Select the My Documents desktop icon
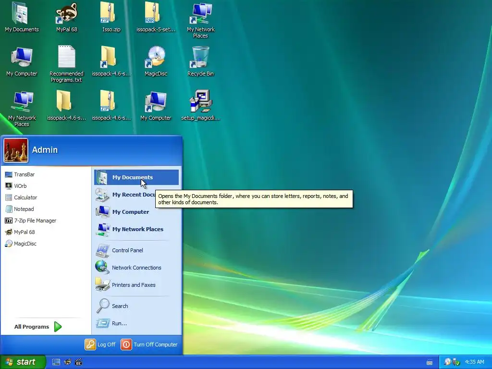Viewport: 492px width, 369px height. 21,17
